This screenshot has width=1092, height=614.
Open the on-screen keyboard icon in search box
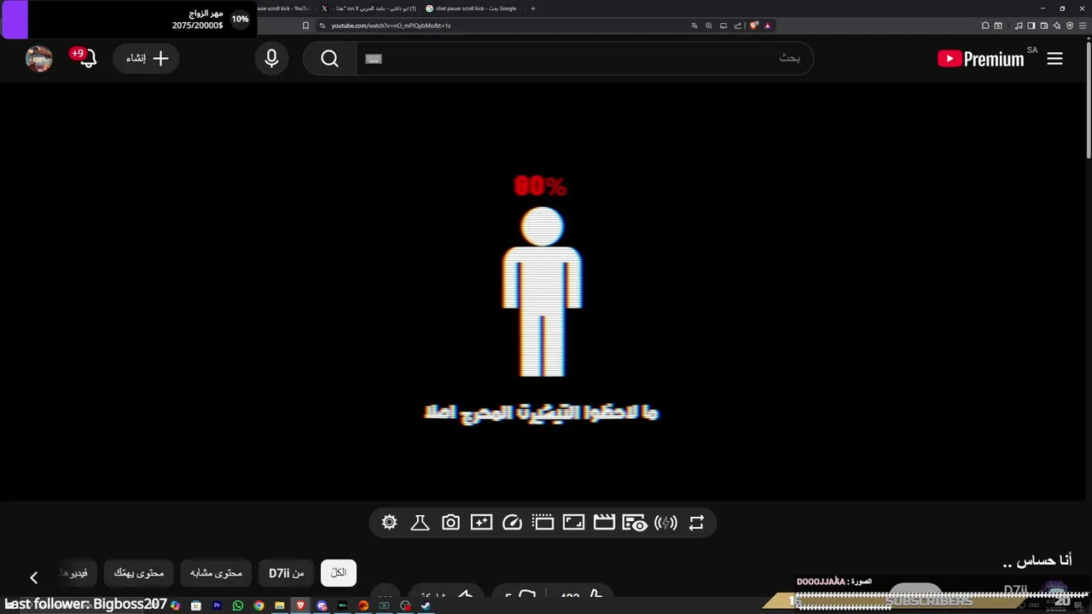[374, 59]
